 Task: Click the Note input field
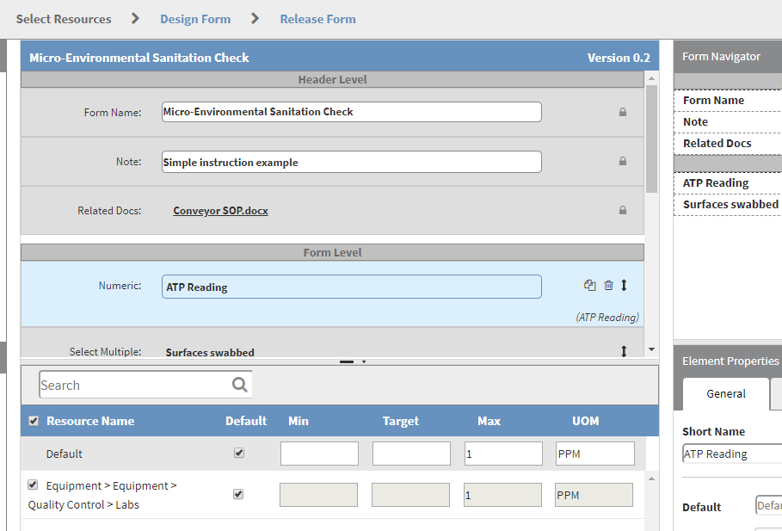(x=352, y=162)
